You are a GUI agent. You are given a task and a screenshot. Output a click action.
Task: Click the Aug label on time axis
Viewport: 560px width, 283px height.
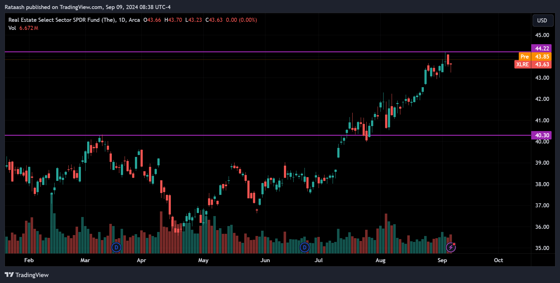(380, 260)
